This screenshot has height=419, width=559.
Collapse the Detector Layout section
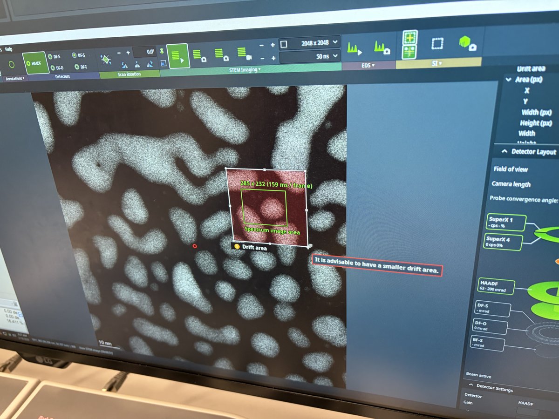(x=504, y=151)
